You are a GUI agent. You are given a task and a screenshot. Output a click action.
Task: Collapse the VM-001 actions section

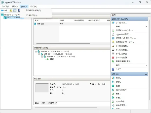(146, 74)
